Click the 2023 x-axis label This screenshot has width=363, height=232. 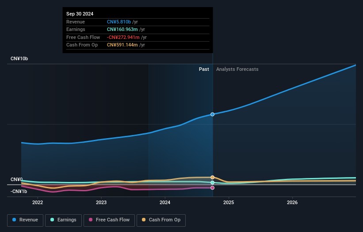pos(101,202)
